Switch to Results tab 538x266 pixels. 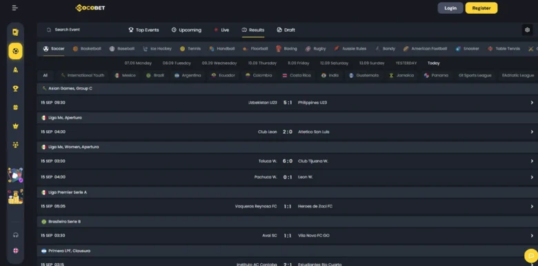click(253, 30)
